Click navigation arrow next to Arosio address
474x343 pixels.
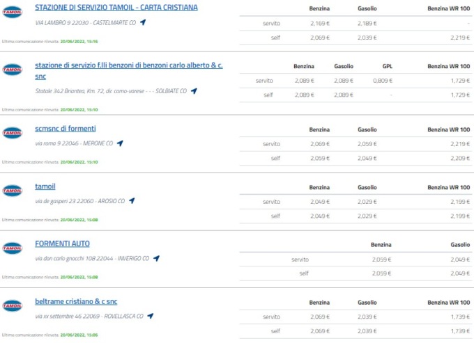132,200
